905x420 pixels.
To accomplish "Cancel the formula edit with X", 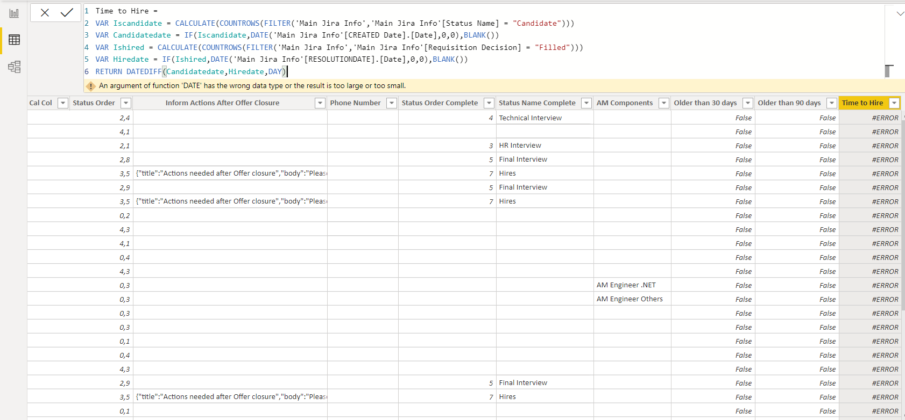I will coord(45,13).
